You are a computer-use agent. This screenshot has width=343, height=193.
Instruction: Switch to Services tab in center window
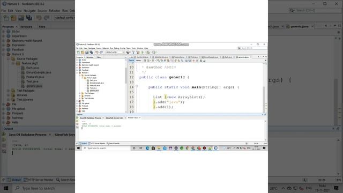[90, 57]
